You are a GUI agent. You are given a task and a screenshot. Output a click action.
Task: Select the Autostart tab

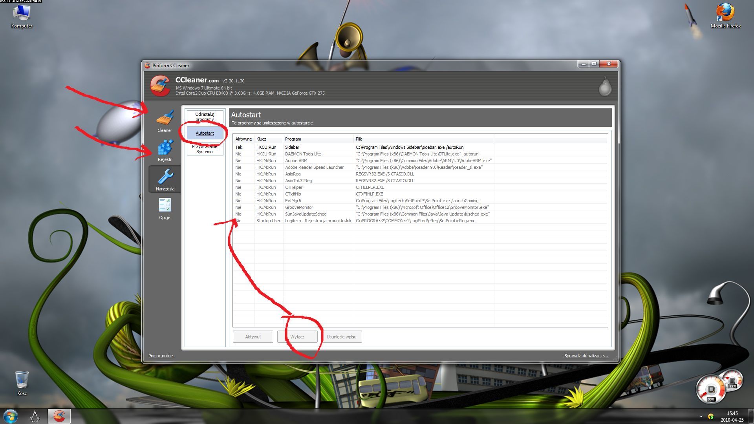(x=205, y=133)
